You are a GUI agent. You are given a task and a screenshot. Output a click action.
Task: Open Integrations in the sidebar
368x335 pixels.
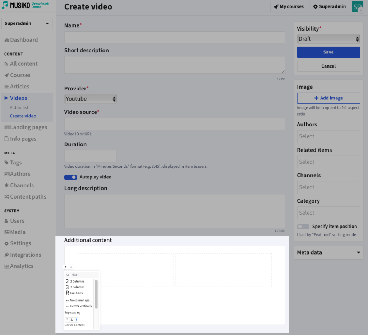click(25, 255)
